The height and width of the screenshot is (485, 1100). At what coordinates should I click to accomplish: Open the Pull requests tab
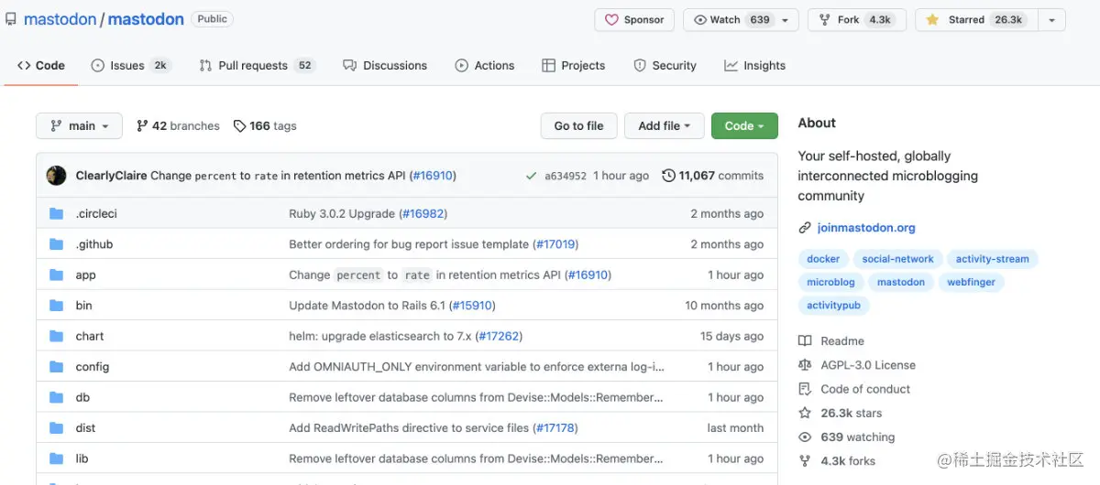point(258,66)
